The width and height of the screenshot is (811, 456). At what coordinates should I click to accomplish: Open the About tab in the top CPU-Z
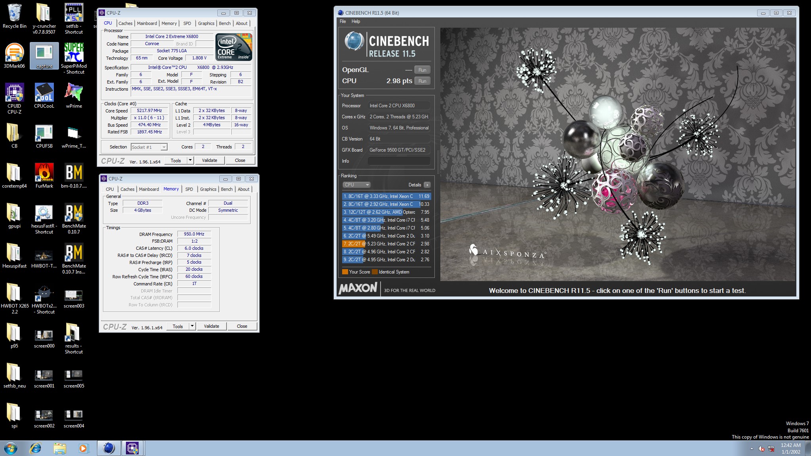click(242, 23)
